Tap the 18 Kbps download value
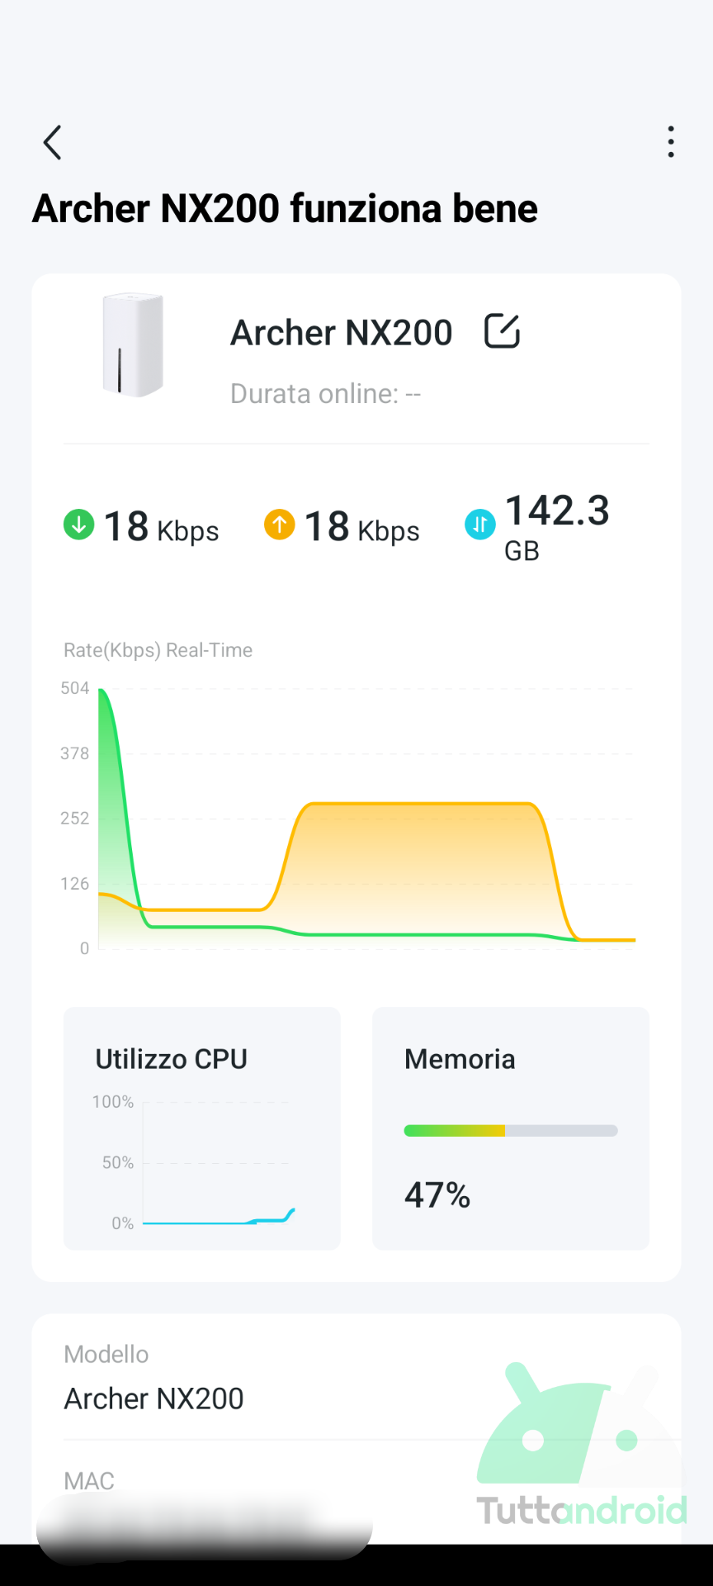The height and width of the screenshot is (1586, 713). point(161,527)
